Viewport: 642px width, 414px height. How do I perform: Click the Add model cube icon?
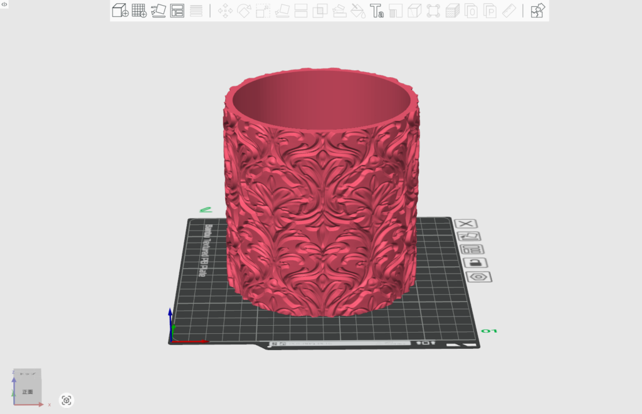click(x=119, y=11)
